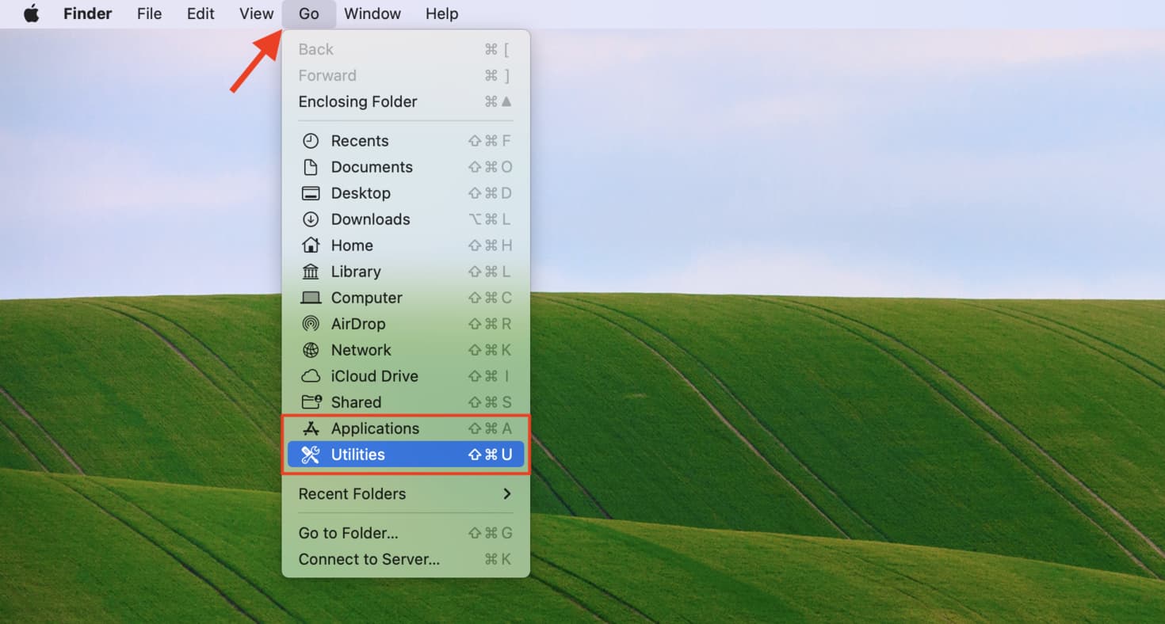Open Utilities folder
The height and width of the screenshot is (624, 1165).
pos(406,455)
